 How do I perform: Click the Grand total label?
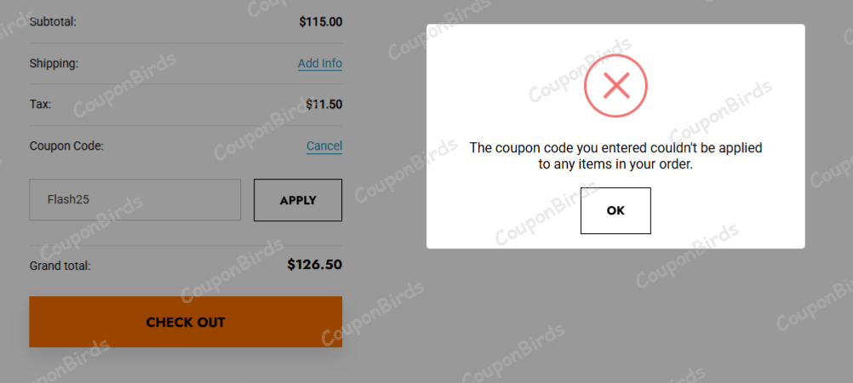pos(60,266)
